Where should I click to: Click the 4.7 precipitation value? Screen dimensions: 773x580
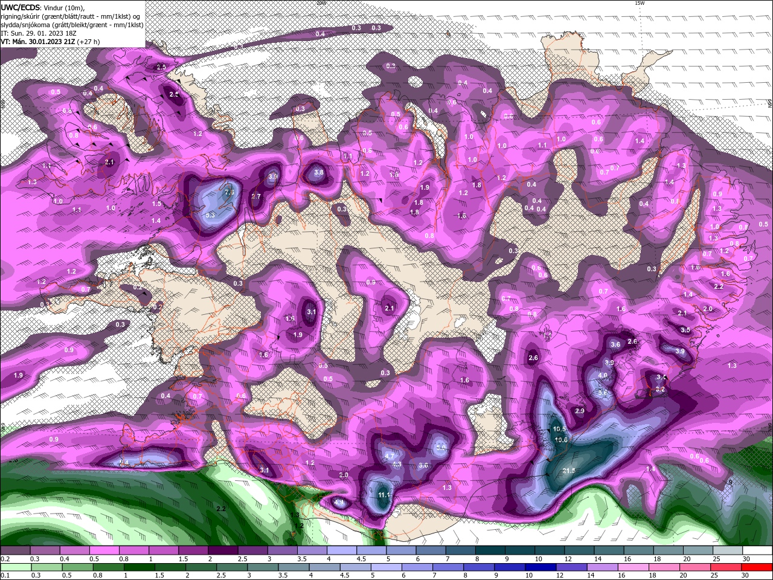(x=390, y=456)
